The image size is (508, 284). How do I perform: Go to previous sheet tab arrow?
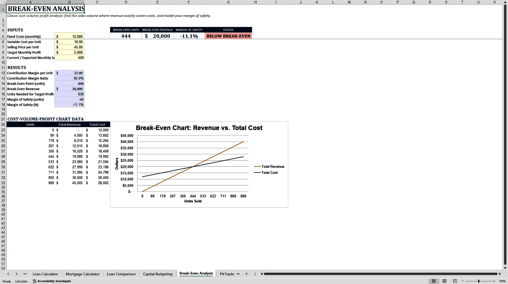pyautogui.click(x=8, y=274)
